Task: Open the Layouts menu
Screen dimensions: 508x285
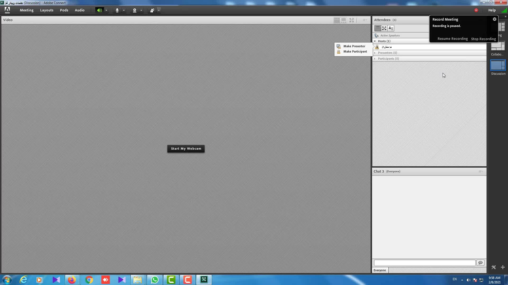Action: pyautogui.click(x=47, y=10)
